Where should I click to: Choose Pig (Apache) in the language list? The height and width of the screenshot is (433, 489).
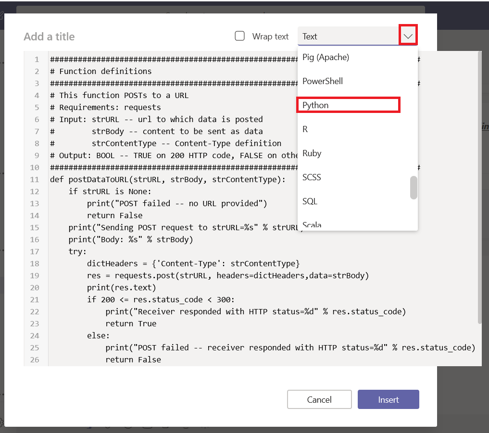(326, 57)
